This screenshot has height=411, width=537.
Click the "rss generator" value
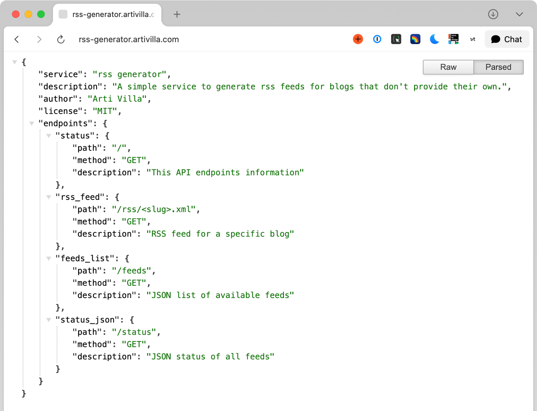tap(129, 75)
